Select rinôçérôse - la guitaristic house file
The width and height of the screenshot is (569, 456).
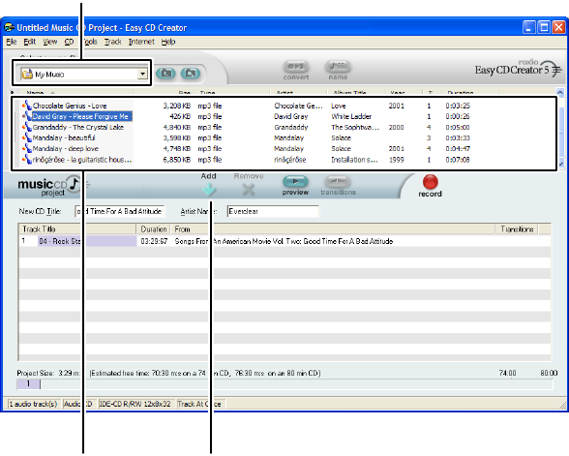pyautogui.click(x=82, y=160)
